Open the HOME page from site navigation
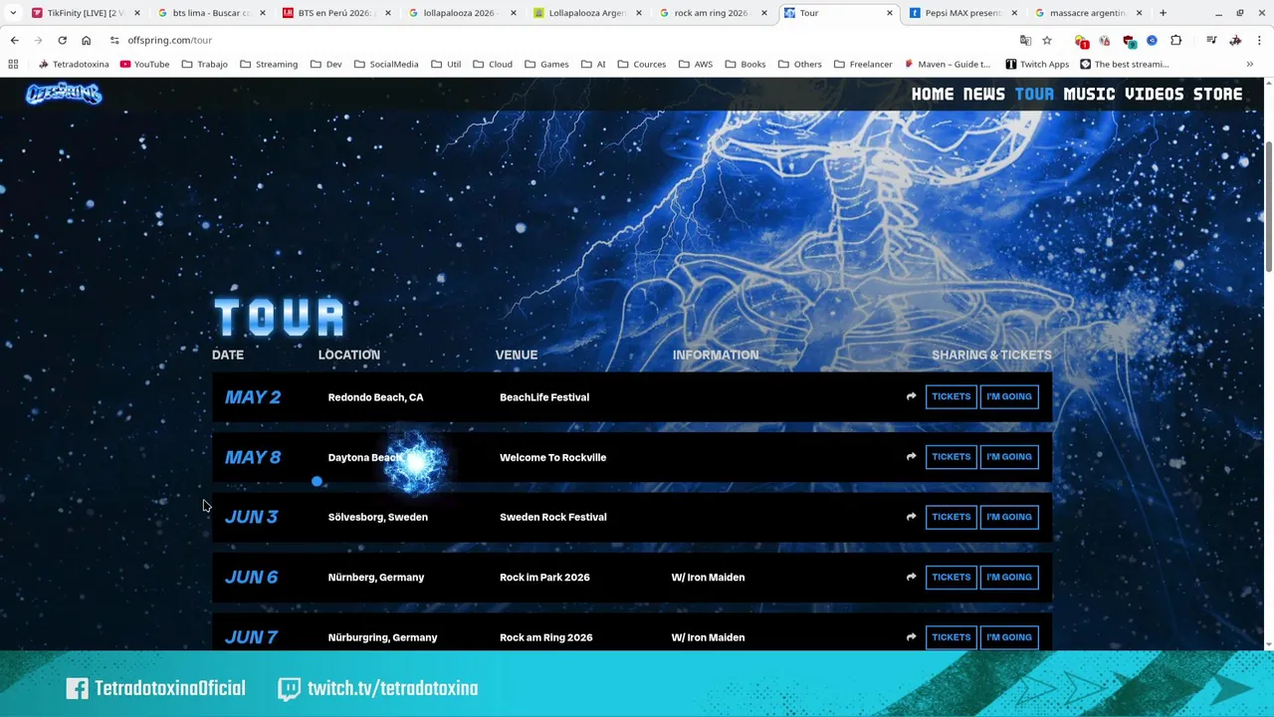The height and width of the screenshot is (717, 1274). click(x=933, y=94)
